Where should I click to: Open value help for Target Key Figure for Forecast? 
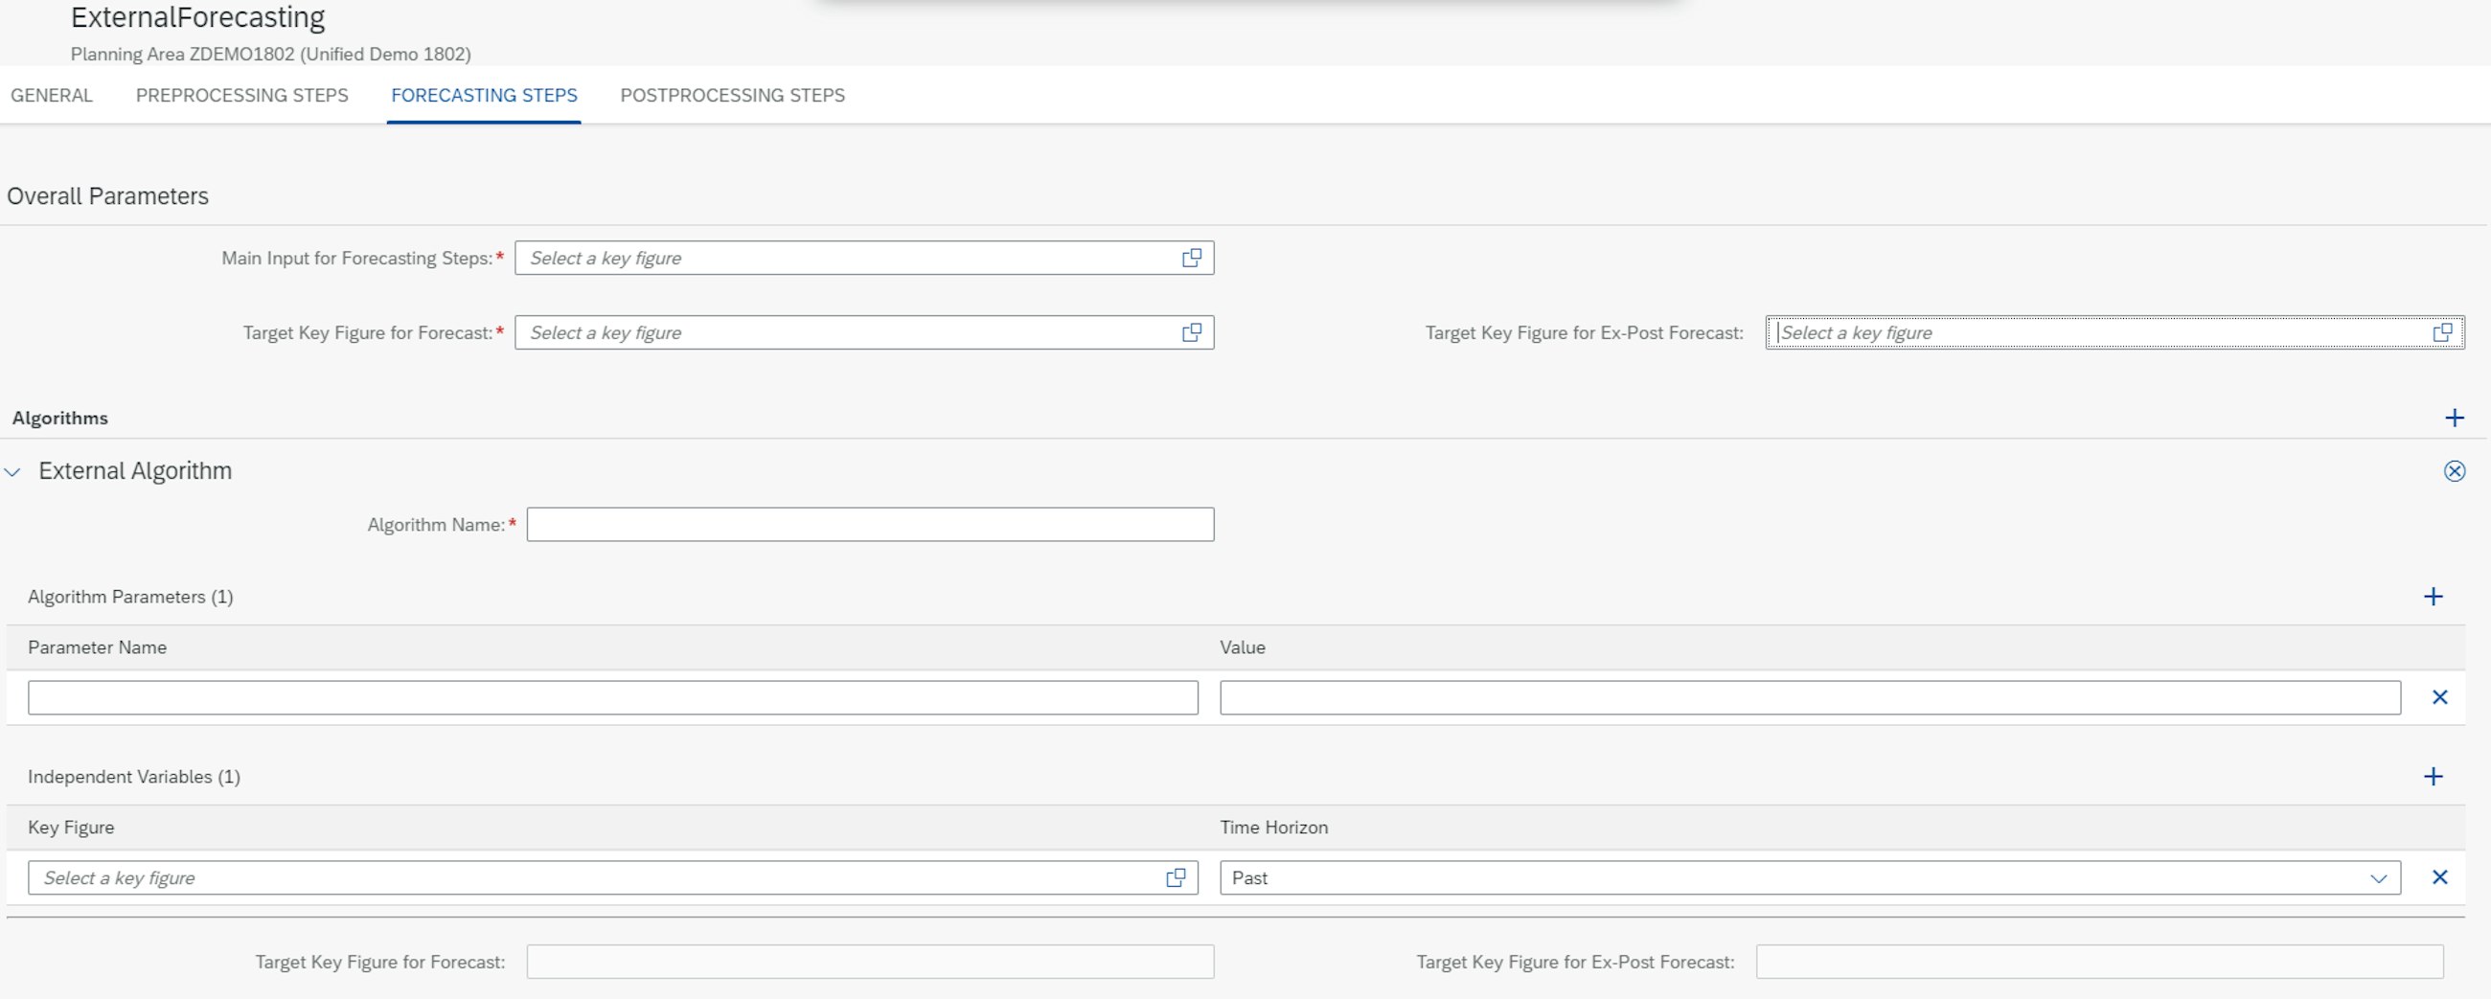(1191, 332)
